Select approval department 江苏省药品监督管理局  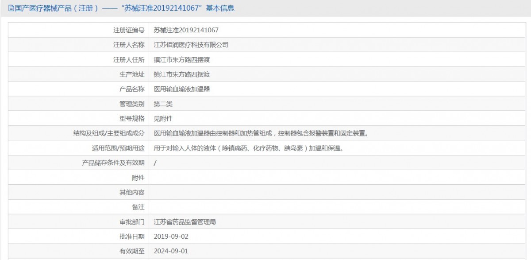tap(185, 222)
